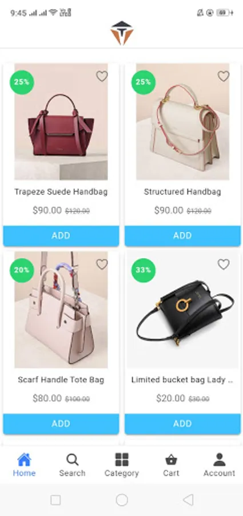Image resolution: width=243 pixels, height=516 pixels.
Task: Add Scarf Handle Tote Bag to cart
Action: 61,424
